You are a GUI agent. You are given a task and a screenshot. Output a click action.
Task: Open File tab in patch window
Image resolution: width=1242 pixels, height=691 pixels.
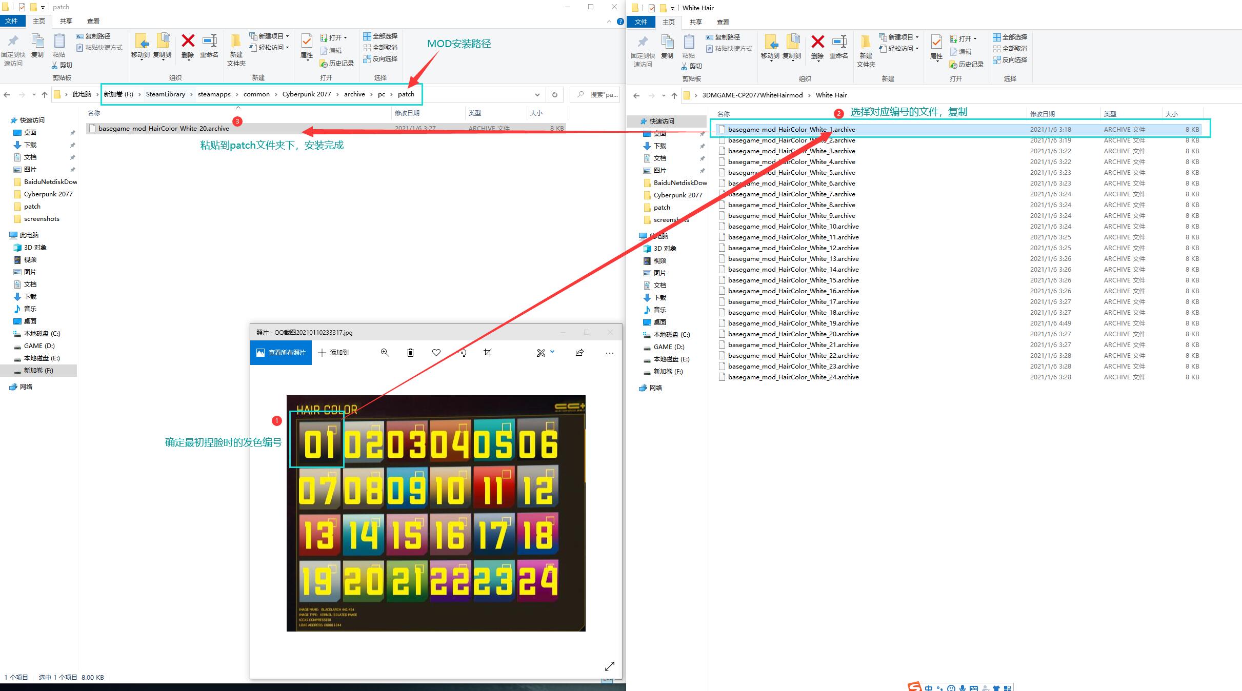pyautogui.click(x=12, y=21)
